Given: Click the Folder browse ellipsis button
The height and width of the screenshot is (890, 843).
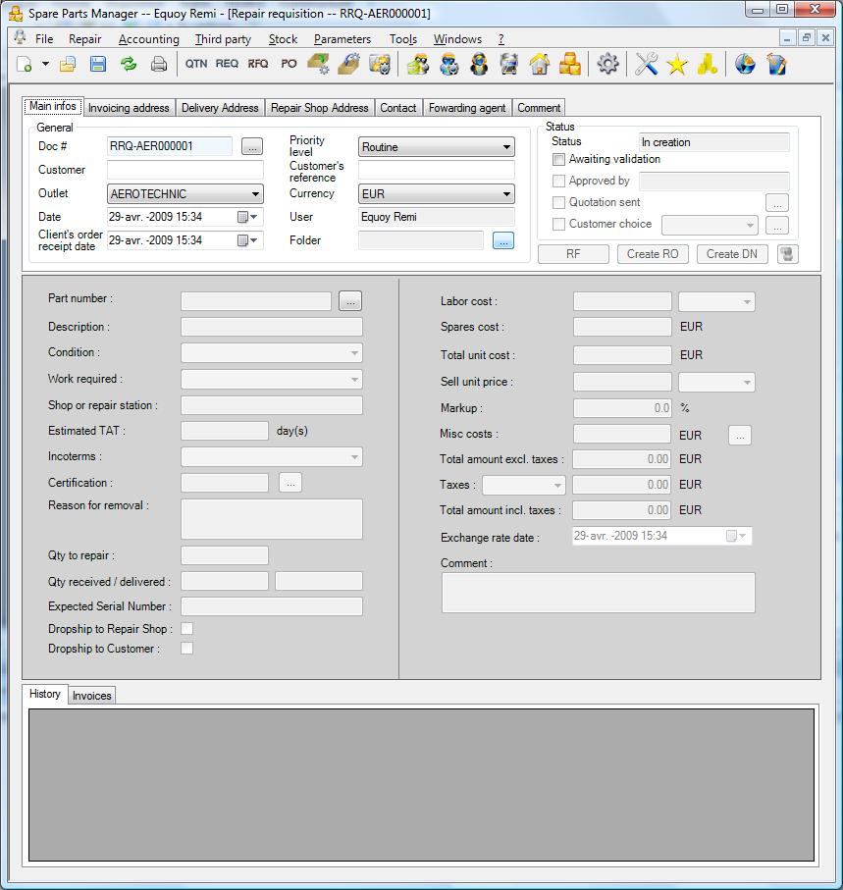Looking at the screenshot, I should pyautogui.click(x=503, y=240).
